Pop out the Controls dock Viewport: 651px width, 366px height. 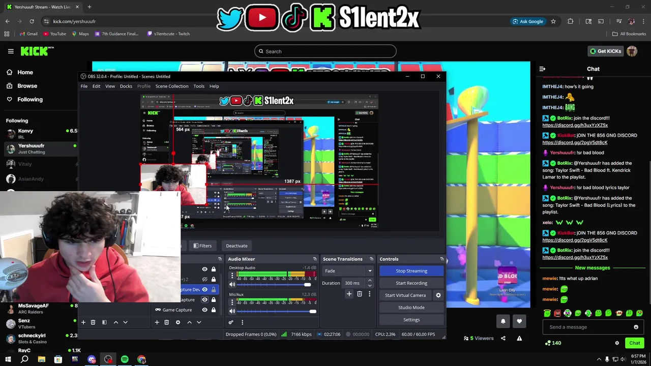click(x=441, y=259)
